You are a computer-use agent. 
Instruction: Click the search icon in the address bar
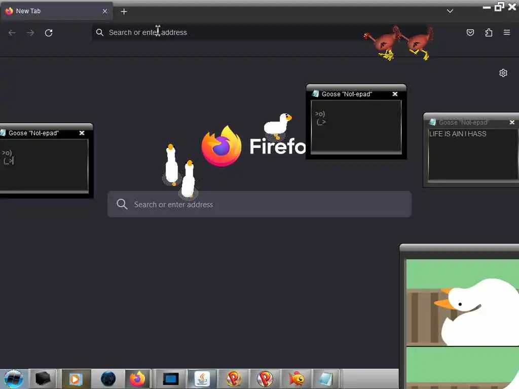[100, 32]
